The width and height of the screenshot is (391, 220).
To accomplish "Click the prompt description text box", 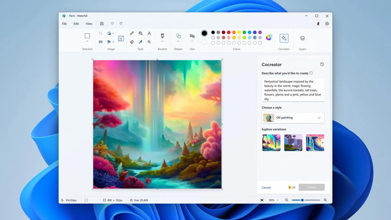I will pyautogui.click(x=293, y=90).
